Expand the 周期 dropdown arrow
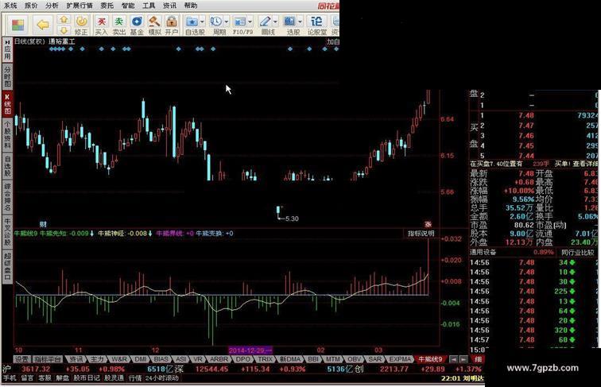 click(x=226, y=21)
